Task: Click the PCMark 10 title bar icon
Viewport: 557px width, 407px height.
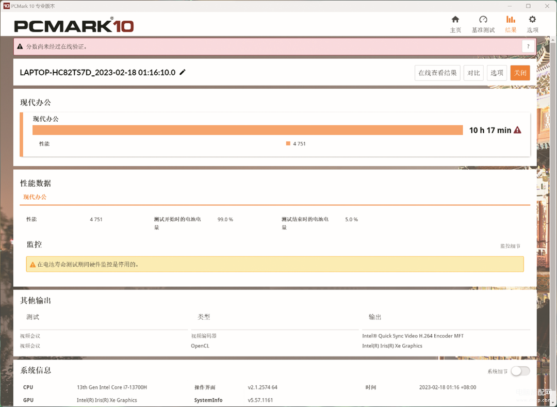Action: point(6,6)
